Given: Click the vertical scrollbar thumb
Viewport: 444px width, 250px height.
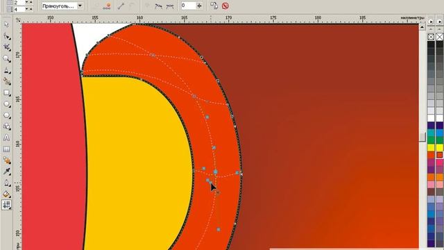Looking at the screenshot, I should (x=422, y=137).
